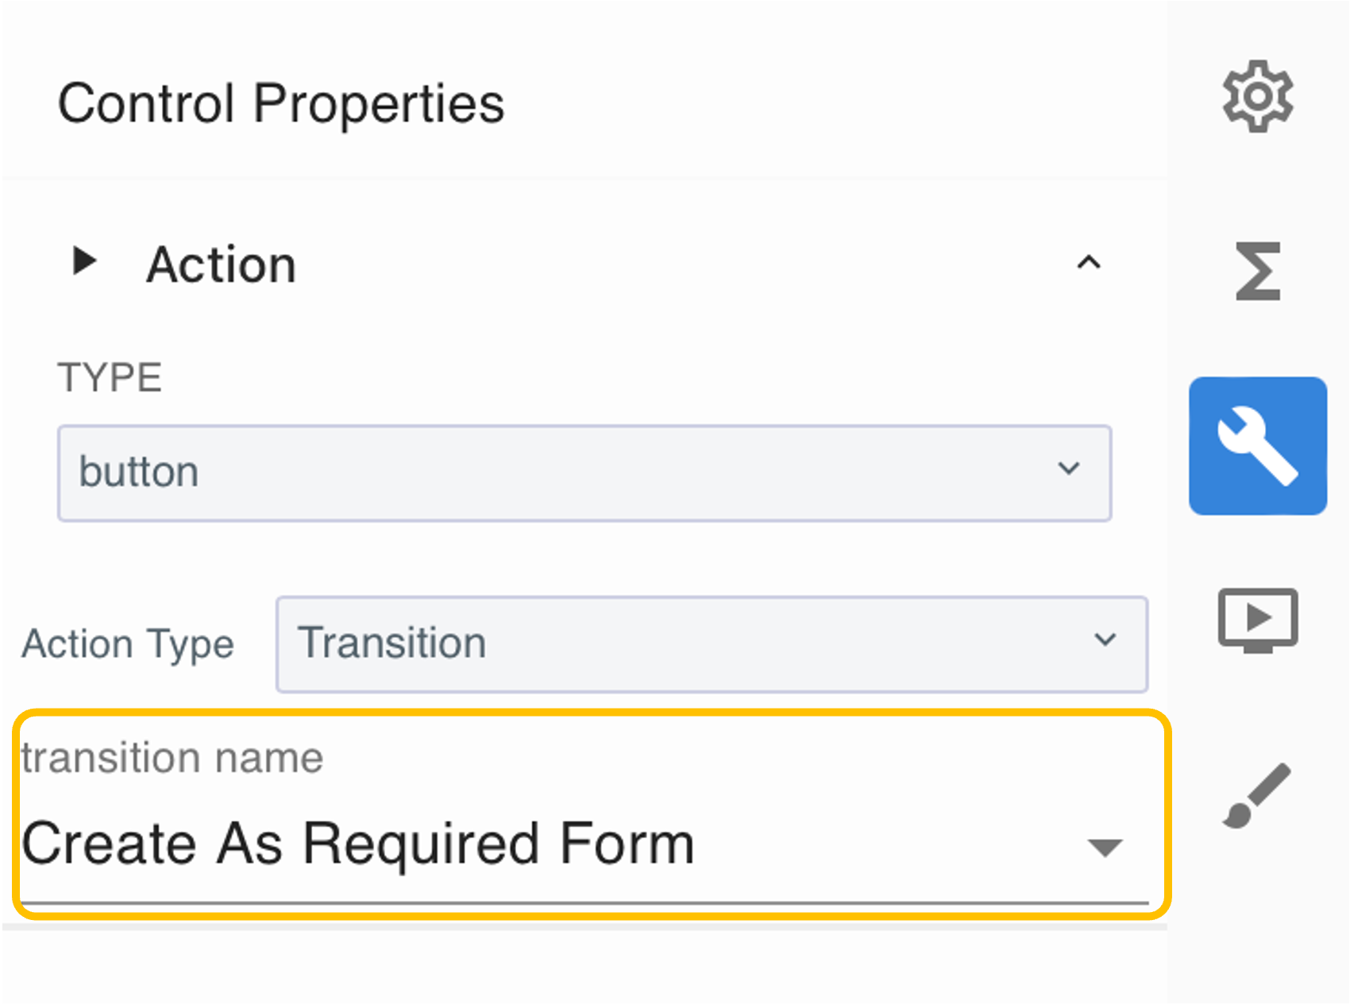
Task: Open the Action Type dropdown
Action: pyautogui.click(x=711, y=644)
